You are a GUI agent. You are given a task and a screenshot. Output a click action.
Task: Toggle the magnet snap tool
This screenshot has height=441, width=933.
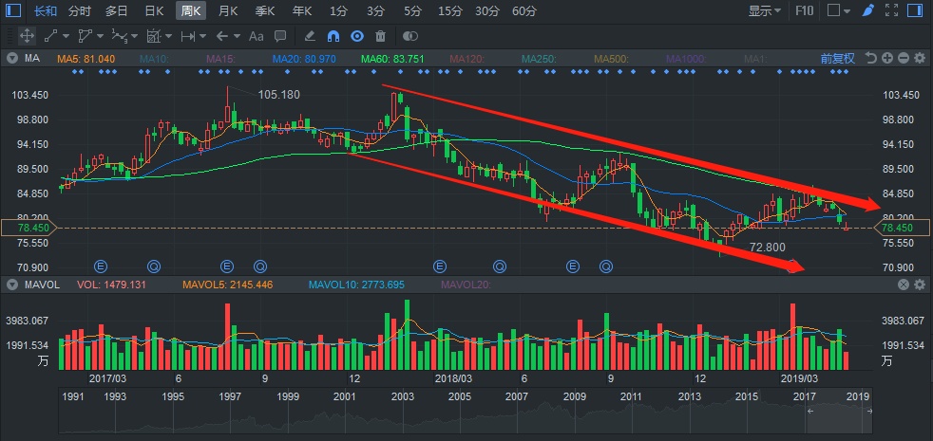click(333, 36)
